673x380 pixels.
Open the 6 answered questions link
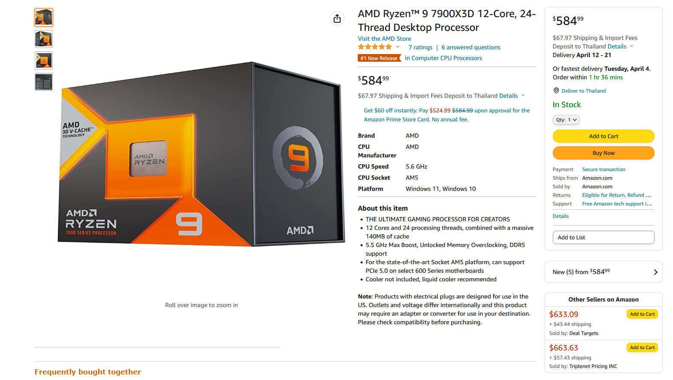coord(471,47)
